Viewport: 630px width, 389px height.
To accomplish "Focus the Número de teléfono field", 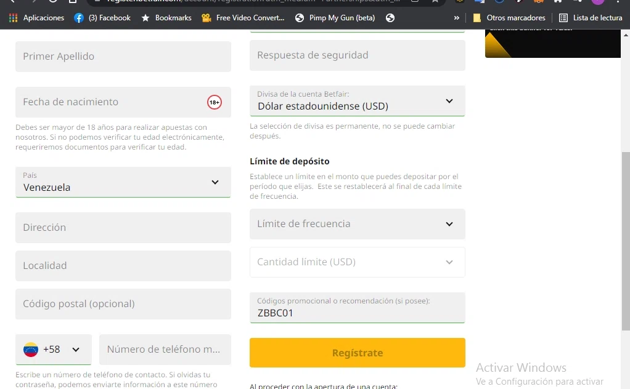I will click(x=165, y=350).
